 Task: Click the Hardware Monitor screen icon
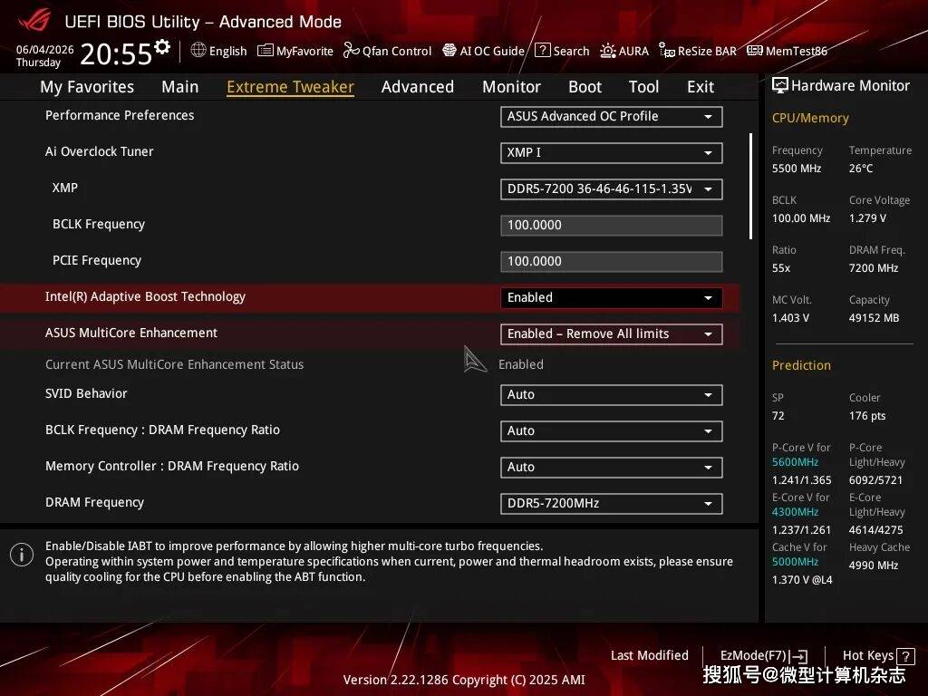[780, 85]
